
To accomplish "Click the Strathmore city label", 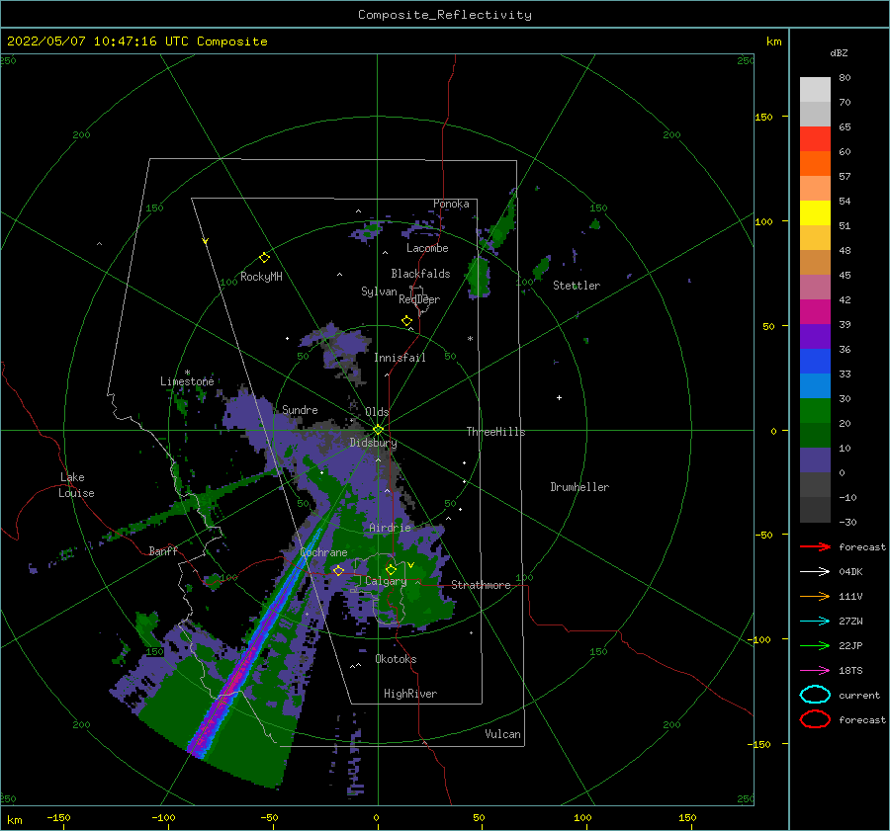I will tap(481, 585).
